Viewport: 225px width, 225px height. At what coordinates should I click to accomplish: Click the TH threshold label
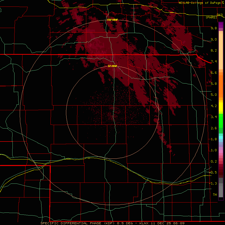215,195
